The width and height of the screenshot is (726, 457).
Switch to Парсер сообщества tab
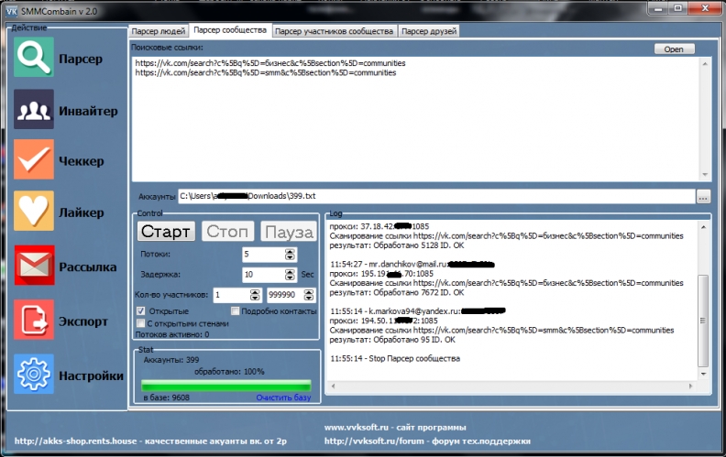pos(230,30)
